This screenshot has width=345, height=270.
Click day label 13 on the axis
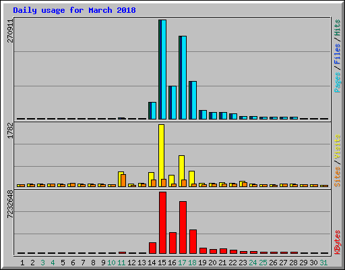[142, 263]
